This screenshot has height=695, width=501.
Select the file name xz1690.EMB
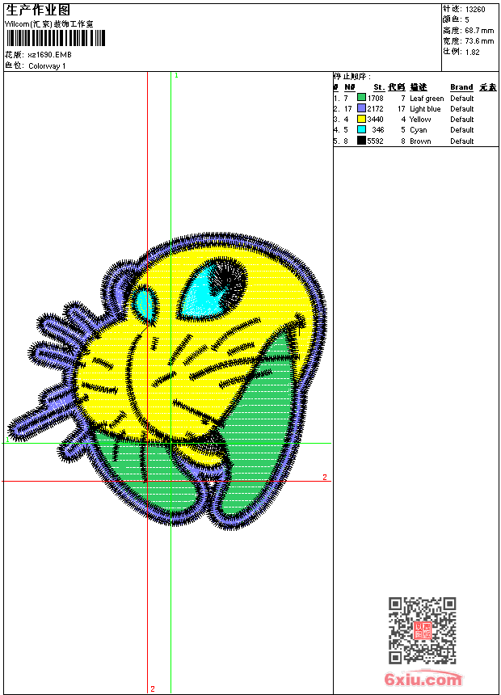click(x=49, y=55)
